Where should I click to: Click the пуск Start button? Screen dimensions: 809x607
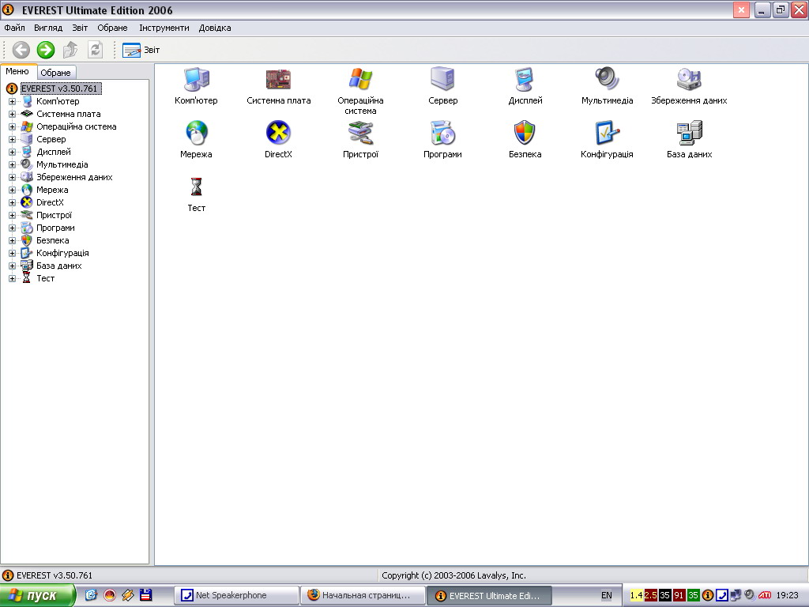37,596
